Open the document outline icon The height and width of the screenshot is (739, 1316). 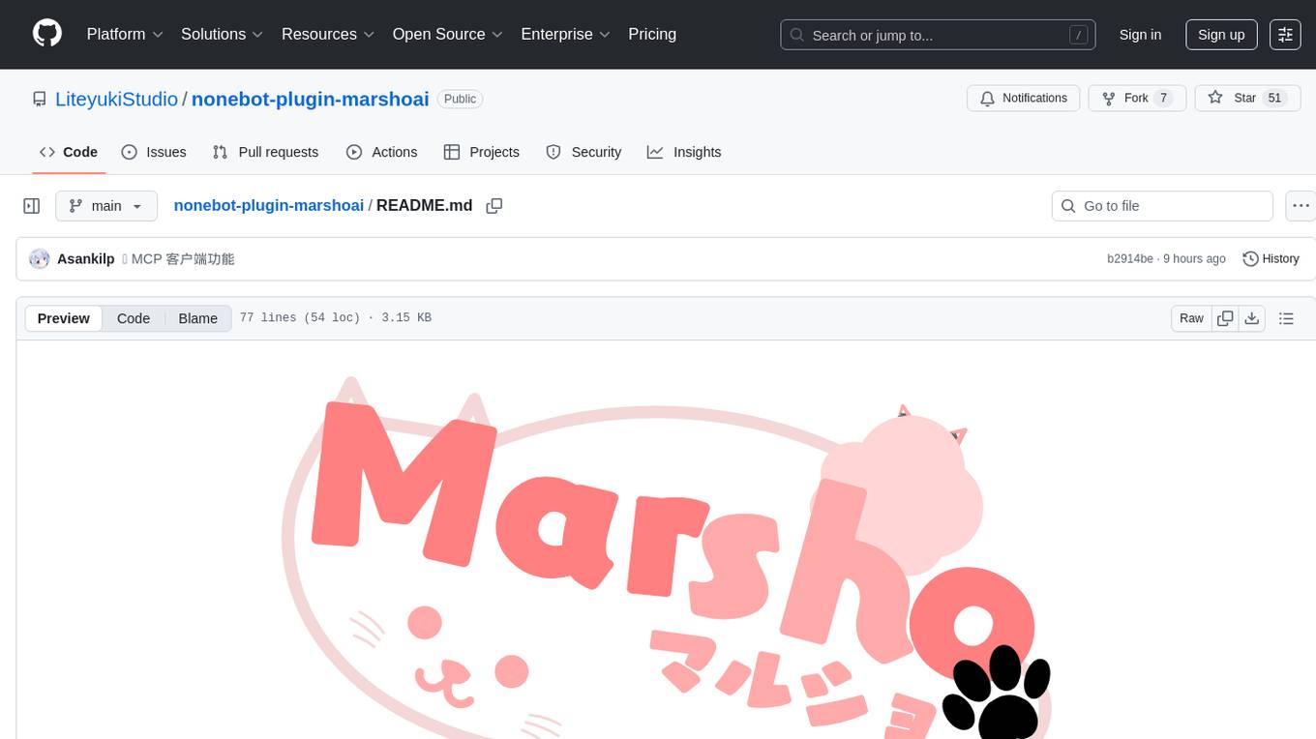(1286, 318)
